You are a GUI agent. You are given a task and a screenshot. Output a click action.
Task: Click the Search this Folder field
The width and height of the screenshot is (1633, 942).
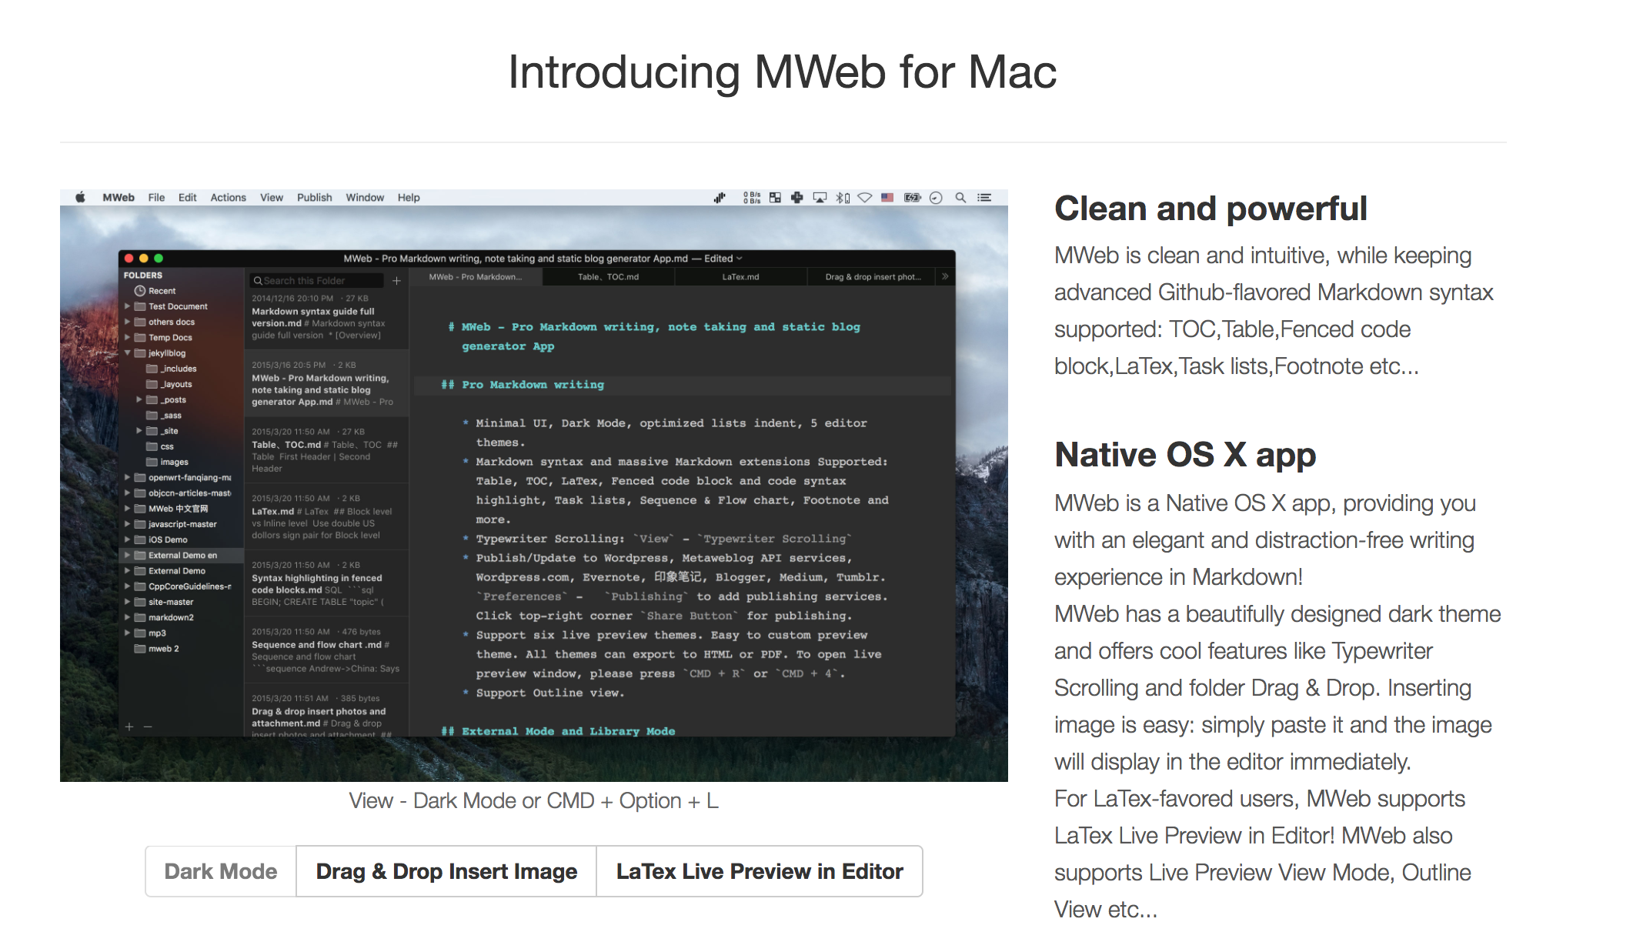pyautogui.click(x=316, y=281)
